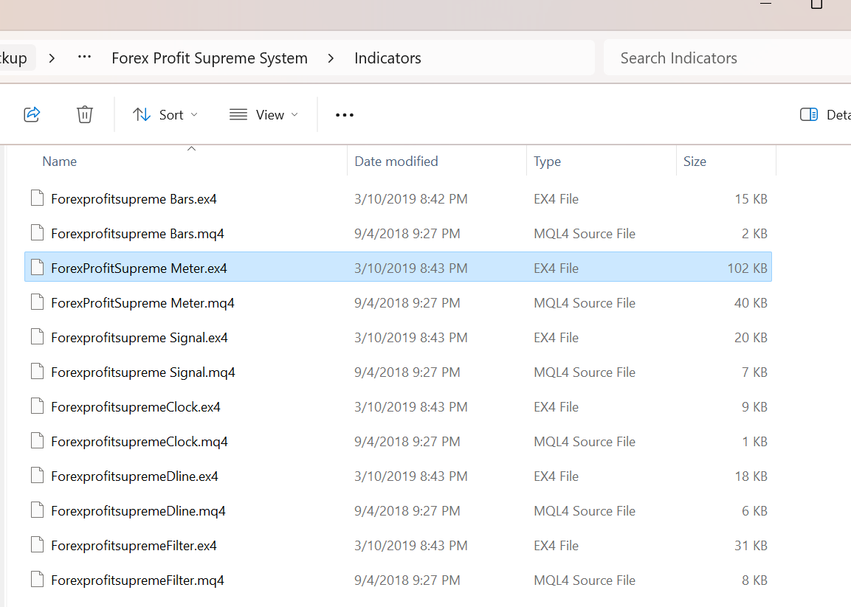Viewport: 851px width, 607px height.
Task: Click file icon of Forexprofitsupreme Signal.ex4
Action: [x=38, y=337]
